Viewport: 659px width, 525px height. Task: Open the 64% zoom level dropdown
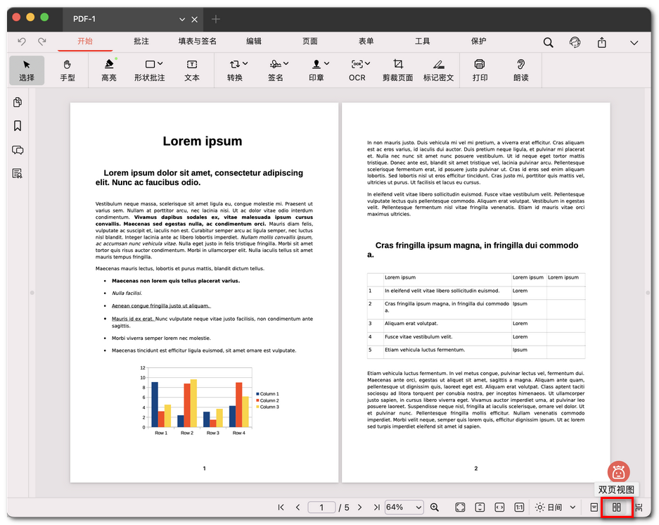pos(404,507)
